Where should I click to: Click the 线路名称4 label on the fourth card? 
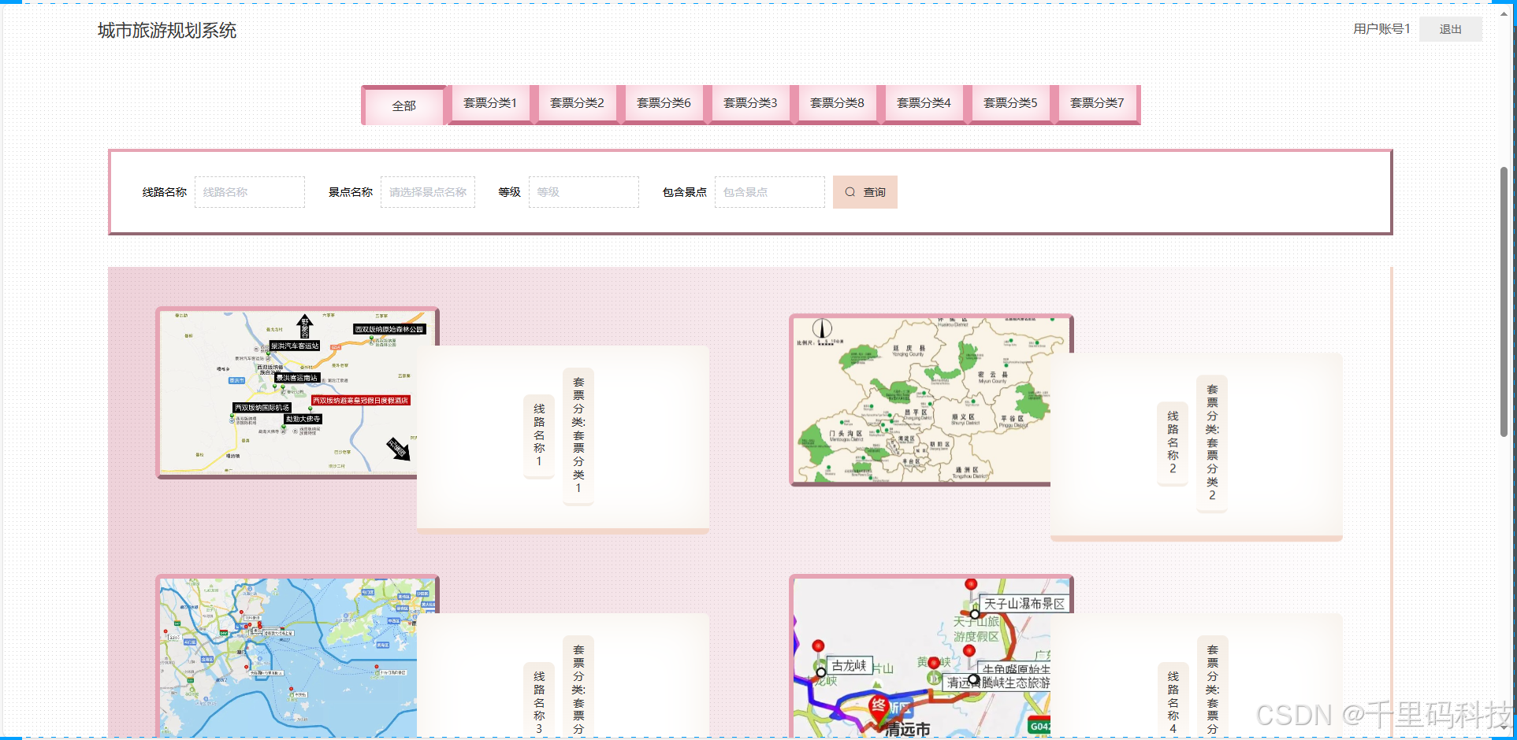point(1173,701)
